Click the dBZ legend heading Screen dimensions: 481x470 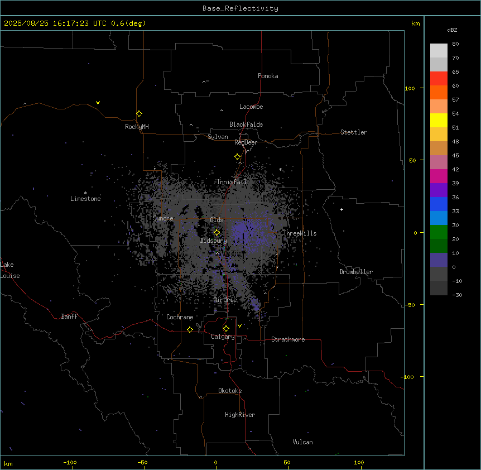click(452, 30)
